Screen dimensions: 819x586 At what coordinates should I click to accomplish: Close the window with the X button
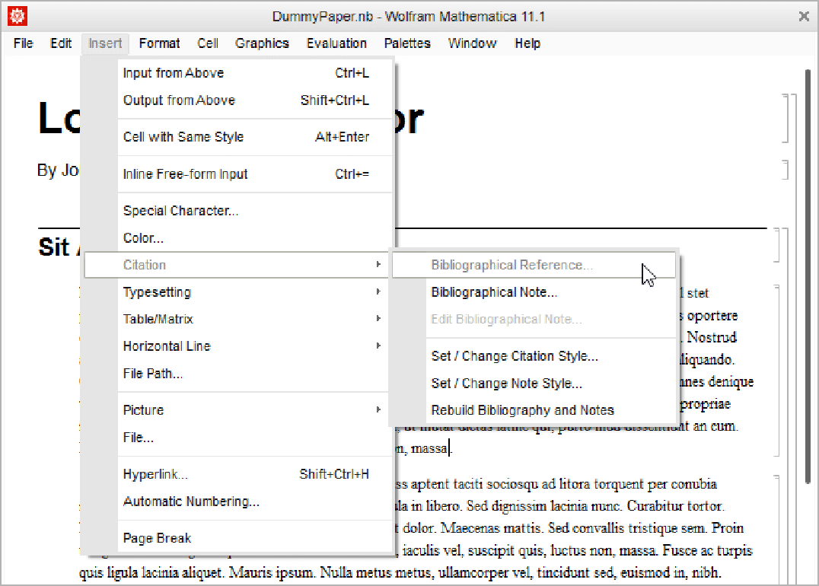(803, 16)
